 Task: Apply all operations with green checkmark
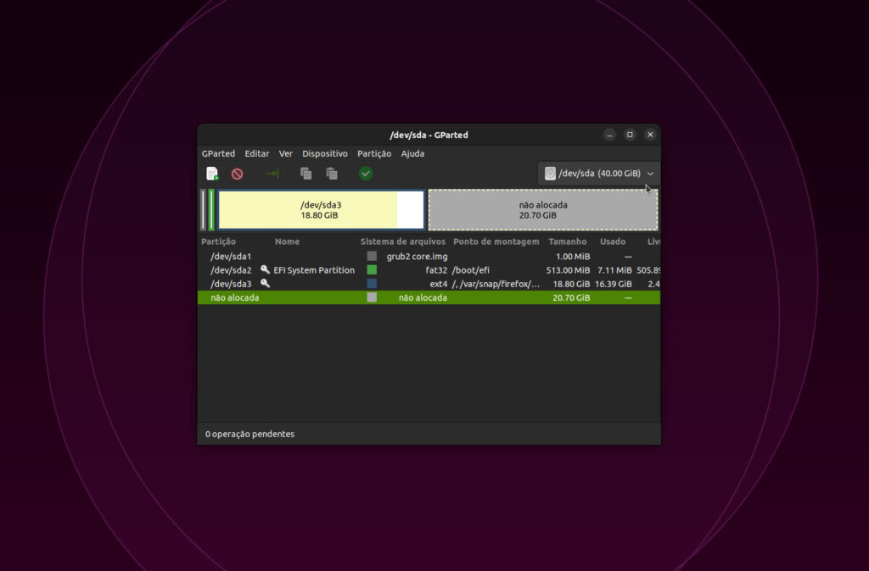pyautogui.click(x=366, y=174)
